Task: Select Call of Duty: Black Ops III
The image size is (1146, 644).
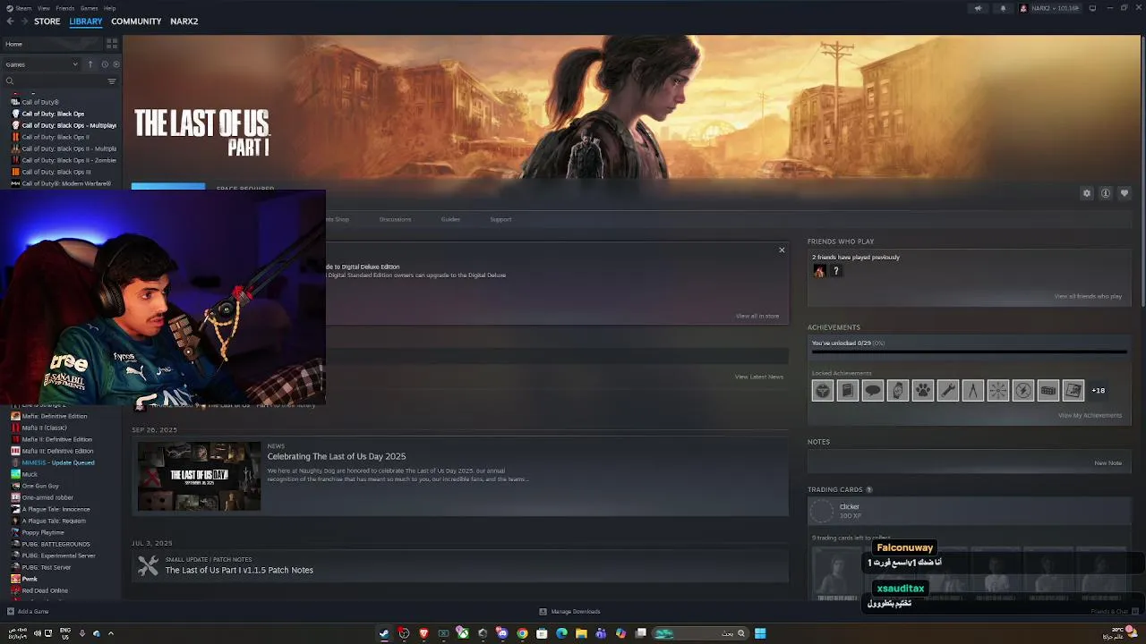Action: click(x=56, y=172)
